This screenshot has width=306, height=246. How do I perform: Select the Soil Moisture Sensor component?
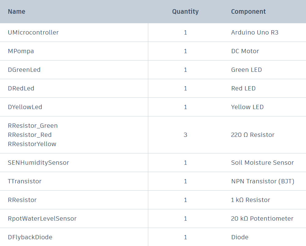point(263,163)
